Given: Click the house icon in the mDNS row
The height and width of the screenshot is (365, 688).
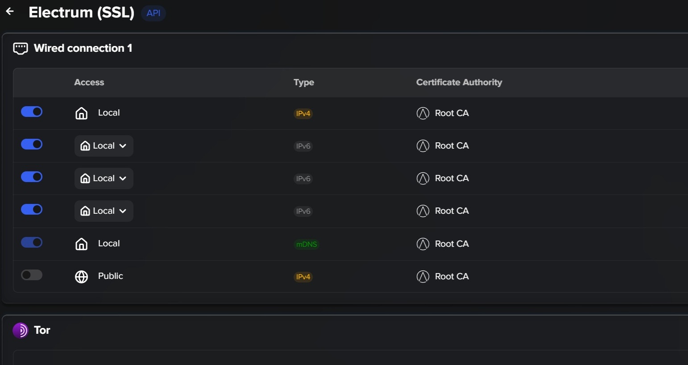Looking at the screenshot, I should 81,244.
